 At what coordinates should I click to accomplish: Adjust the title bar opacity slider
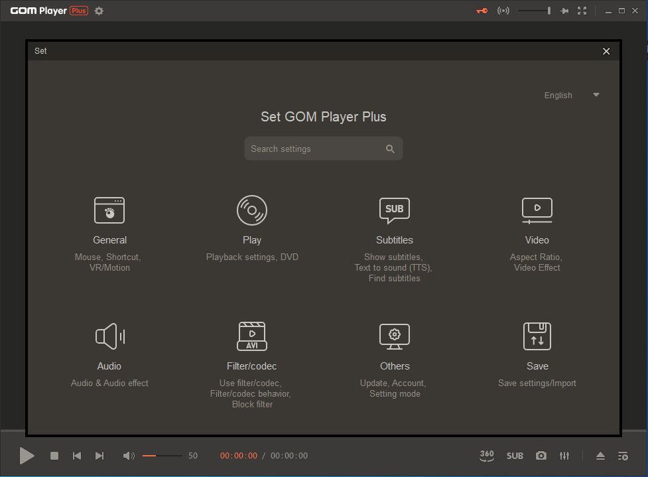(x=534, y=11)
